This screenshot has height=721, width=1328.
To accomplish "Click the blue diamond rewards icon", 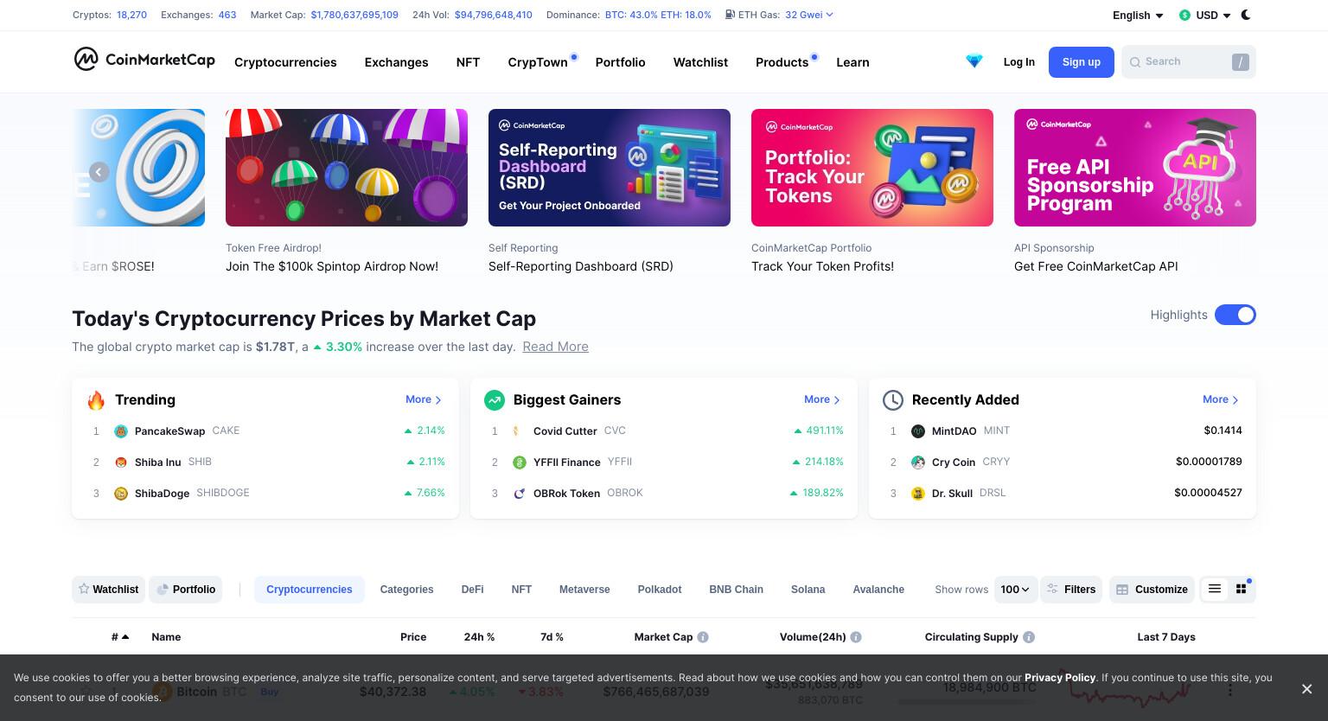I will (974, 61).
